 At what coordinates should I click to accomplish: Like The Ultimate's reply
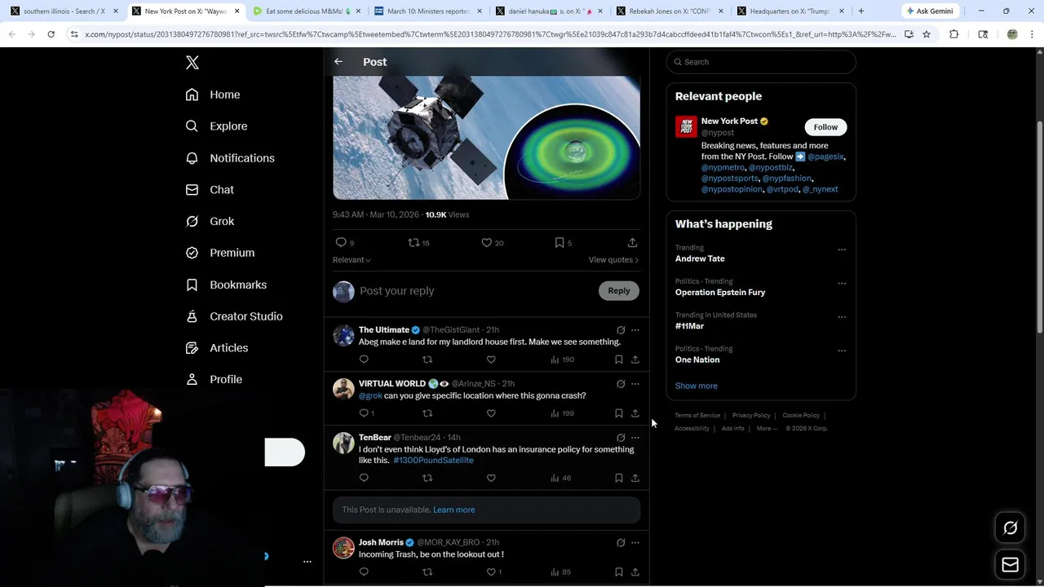pyautogui.click(x=491, y=360)
